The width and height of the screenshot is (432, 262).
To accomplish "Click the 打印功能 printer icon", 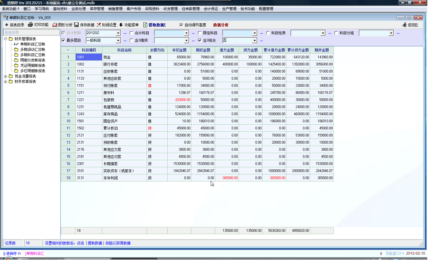I will (30, 25).
